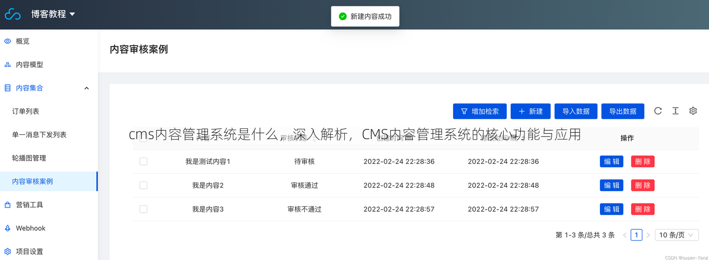
Task: Click the 操作 column header
Action: click(x=627, y=138)
